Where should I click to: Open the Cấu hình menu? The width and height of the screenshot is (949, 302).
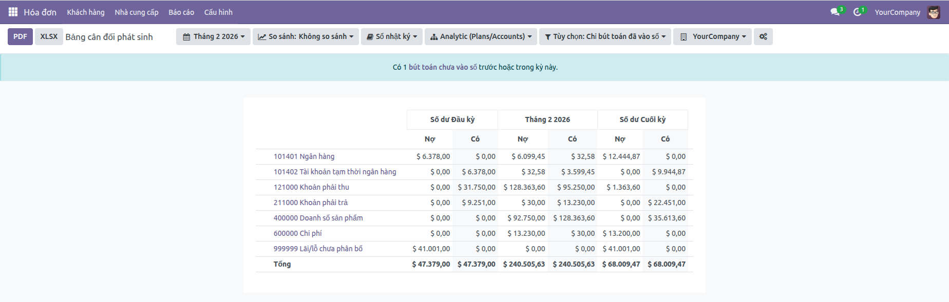coord(218,12)
